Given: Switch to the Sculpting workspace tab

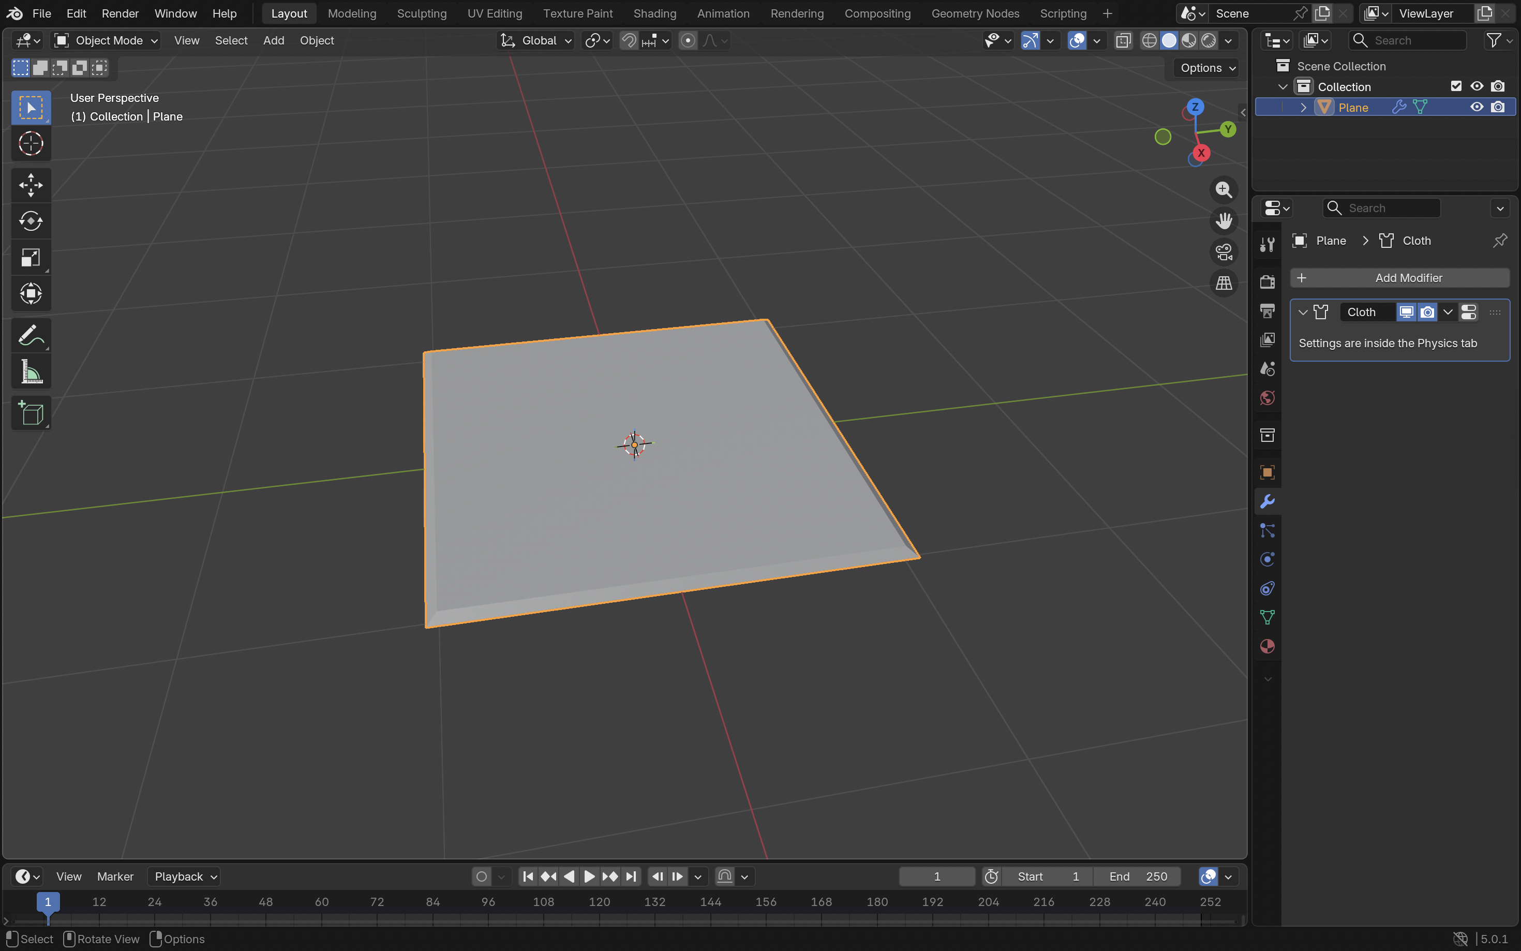Looking at the screenshot, I should click(421, 13).
